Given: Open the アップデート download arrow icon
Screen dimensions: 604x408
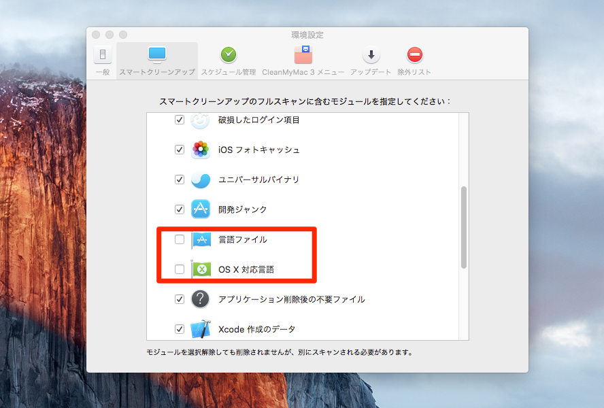Looking at the screenshot, I should [371, 54].
